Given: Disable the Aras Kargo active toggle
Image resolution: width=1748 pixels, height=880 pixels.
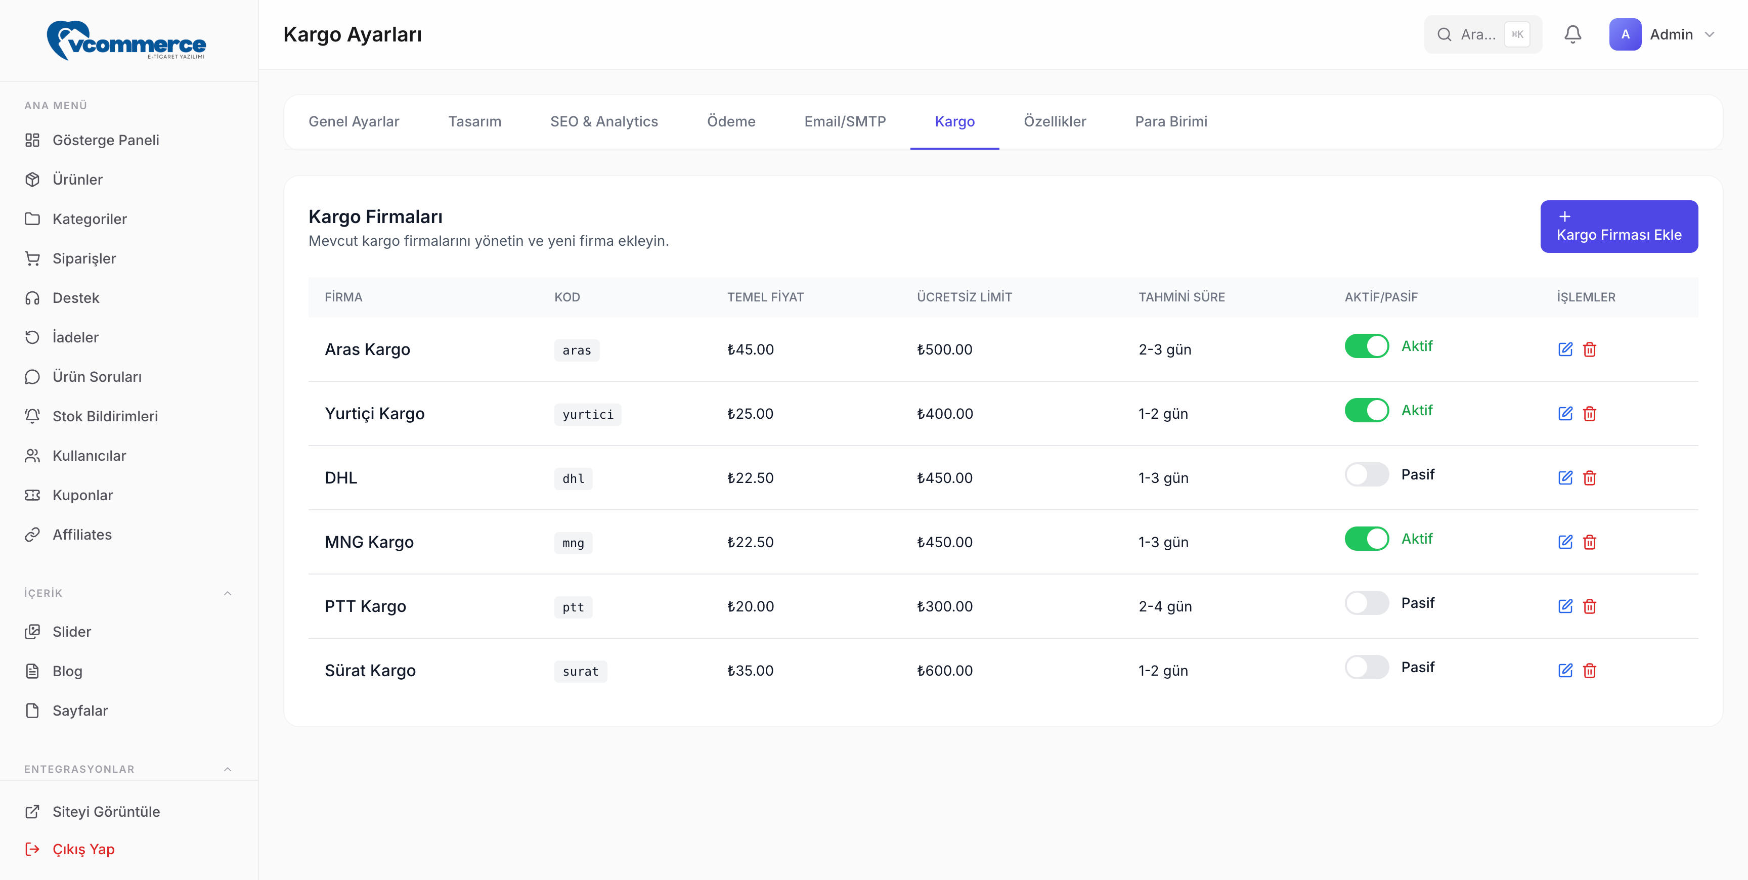Looking at the screenshot, I should tap(1367, 346).
